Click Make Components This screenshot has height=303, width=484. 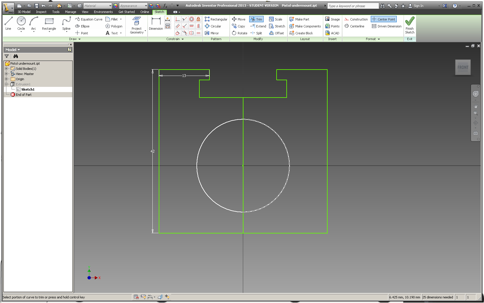point(305,26)
